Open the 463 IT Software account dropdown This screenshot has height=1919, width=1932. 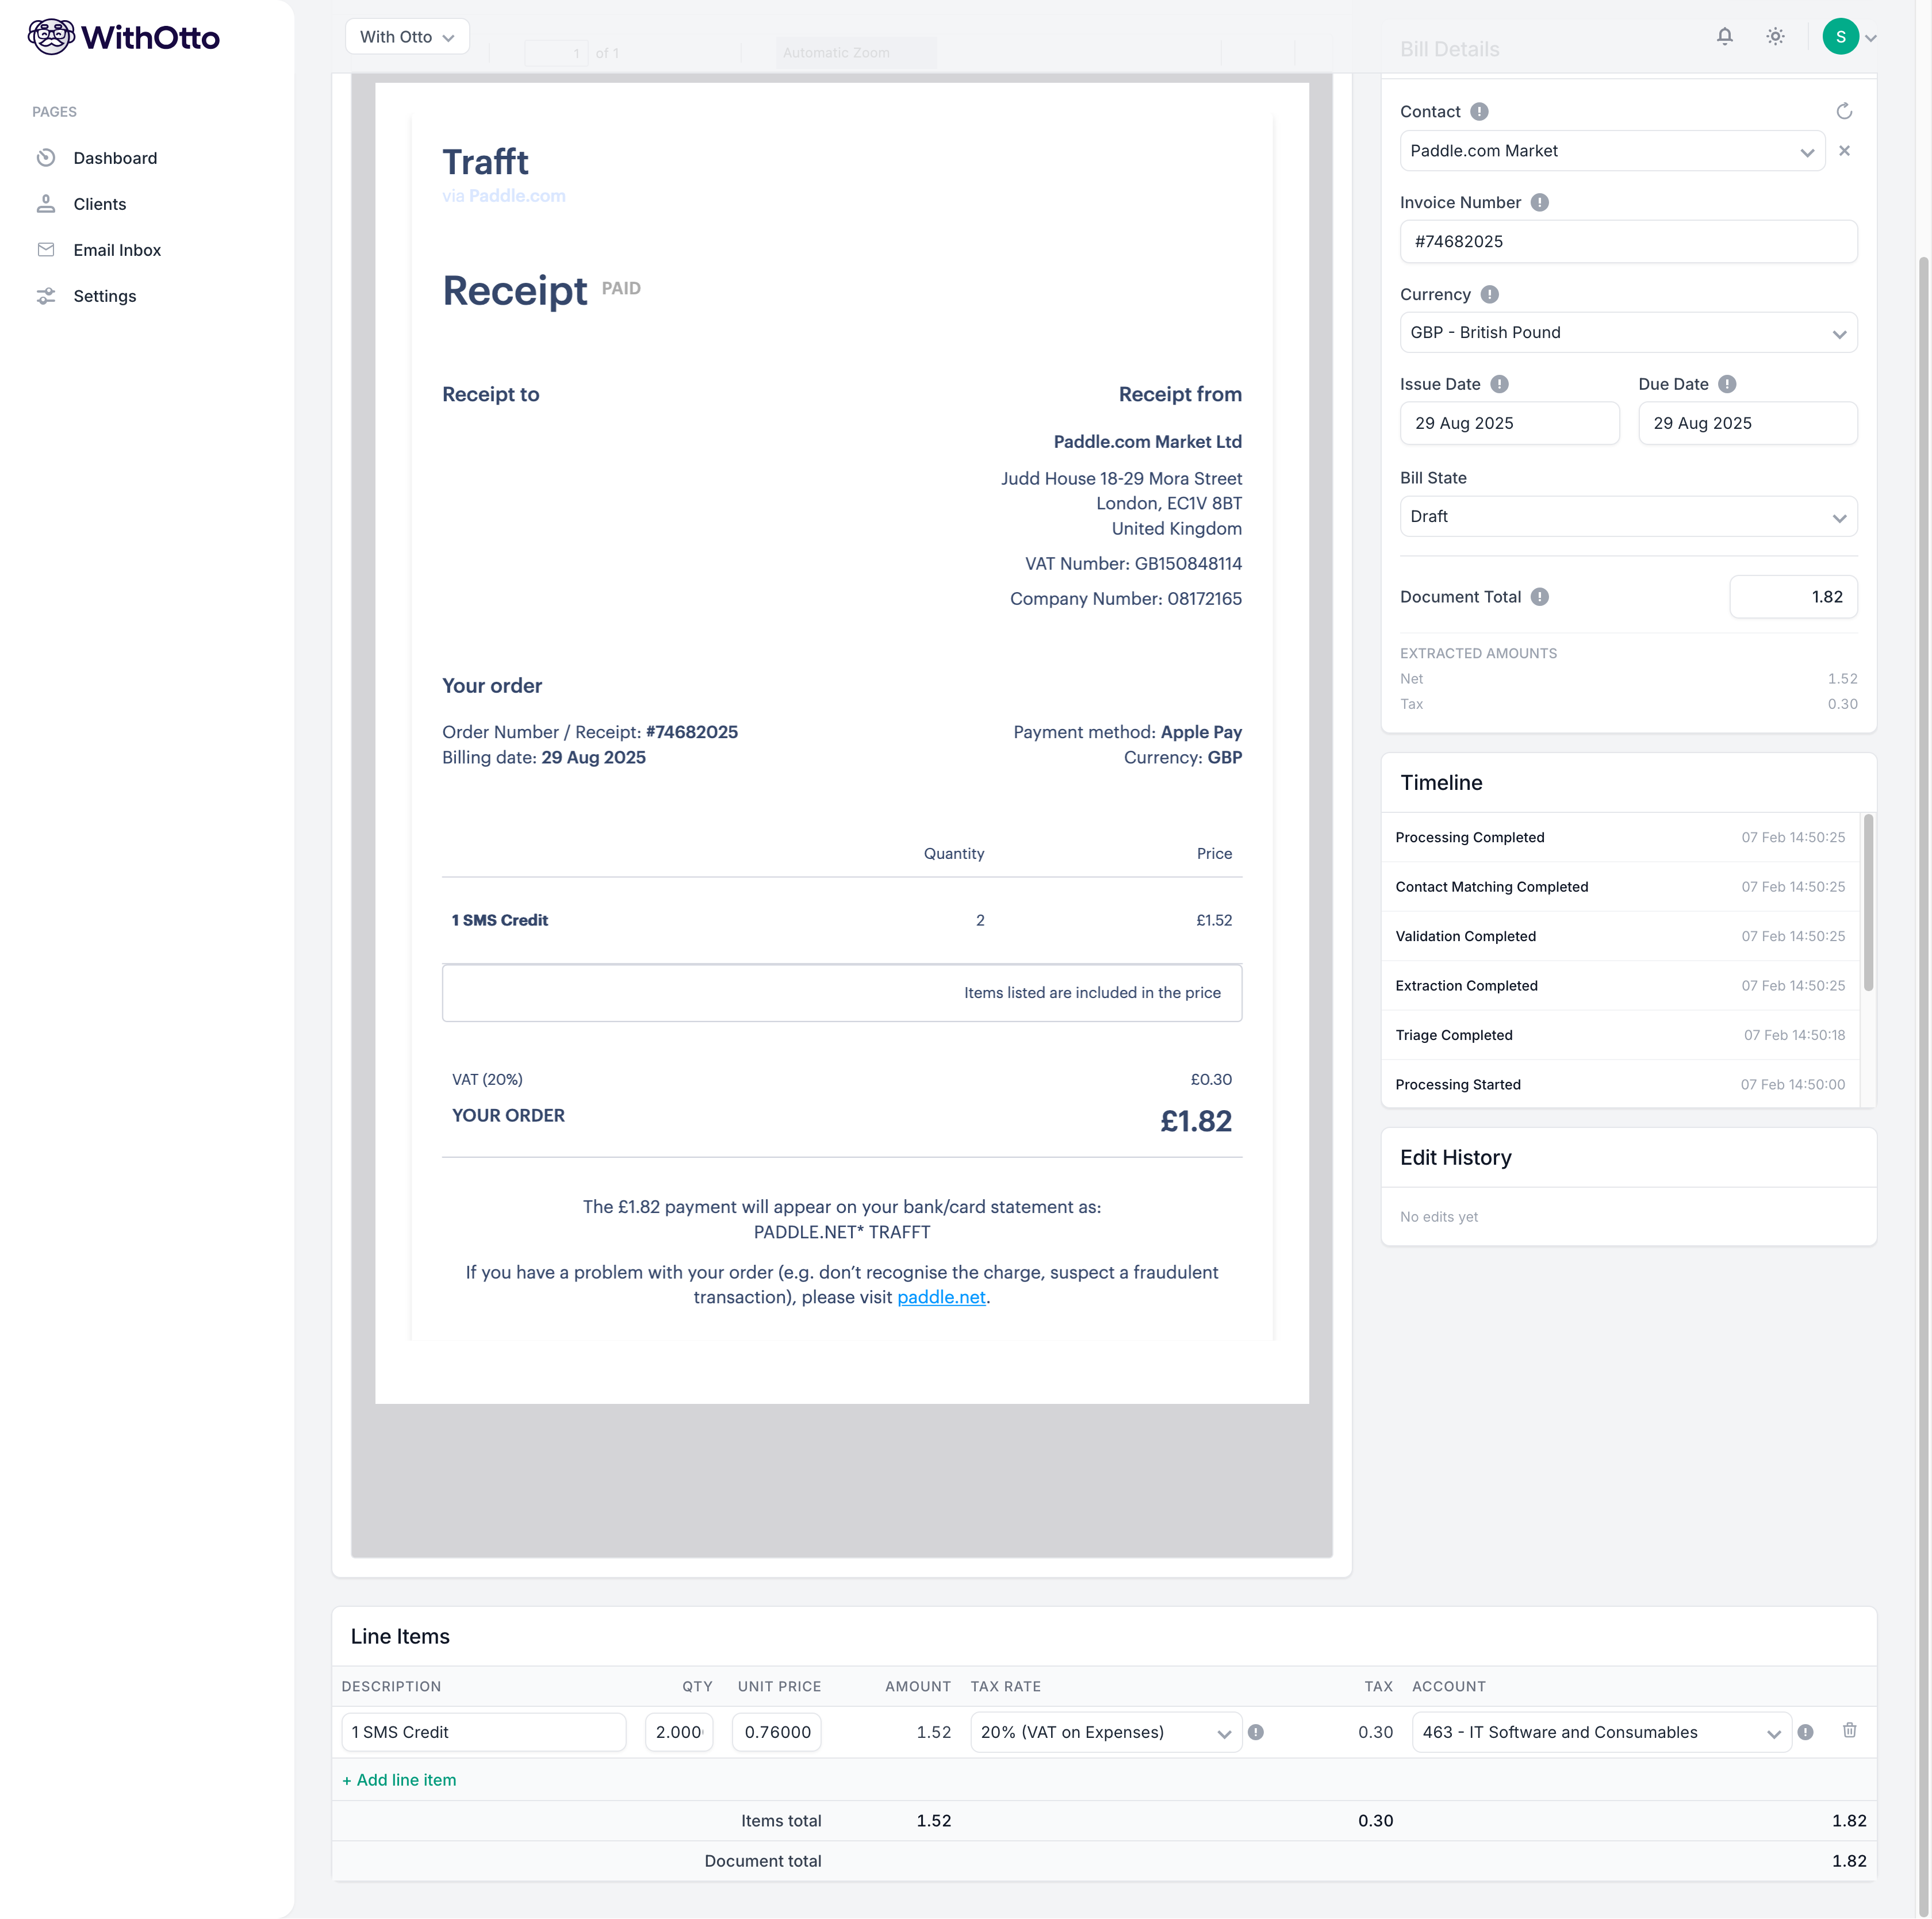(x=1601, y=1732)
